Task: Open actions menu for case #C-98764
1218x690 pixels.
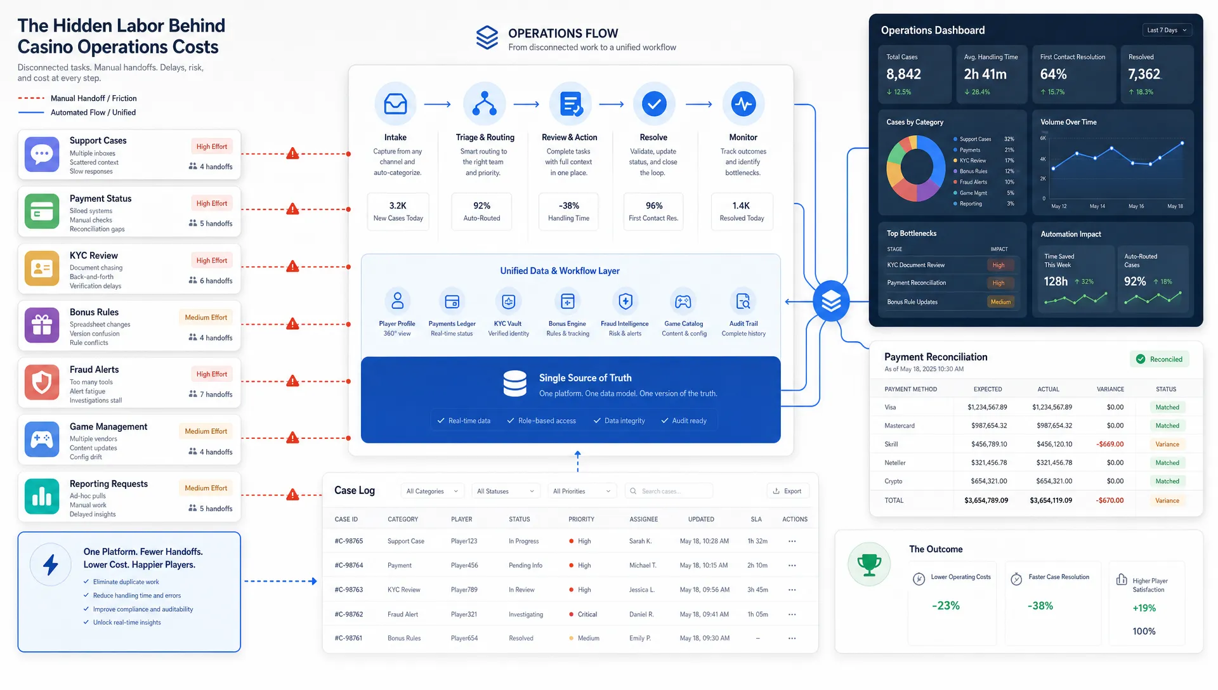Action: tap(792, 565)
